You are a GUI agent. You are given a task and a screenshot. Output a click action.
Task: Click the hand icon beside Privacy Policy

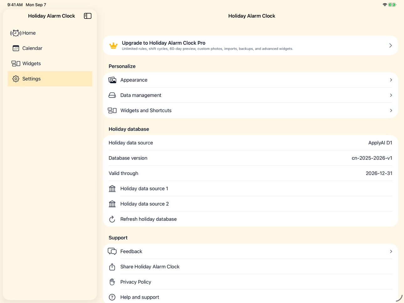coord(112,282)
